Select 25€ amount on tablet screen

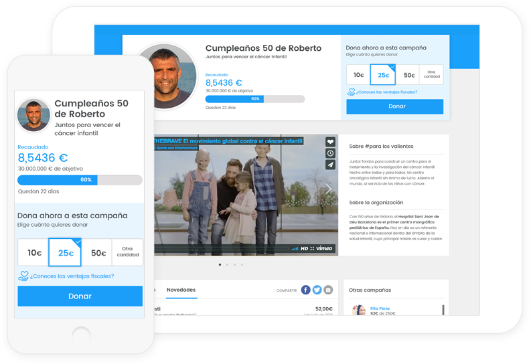[x=383, y=75]
